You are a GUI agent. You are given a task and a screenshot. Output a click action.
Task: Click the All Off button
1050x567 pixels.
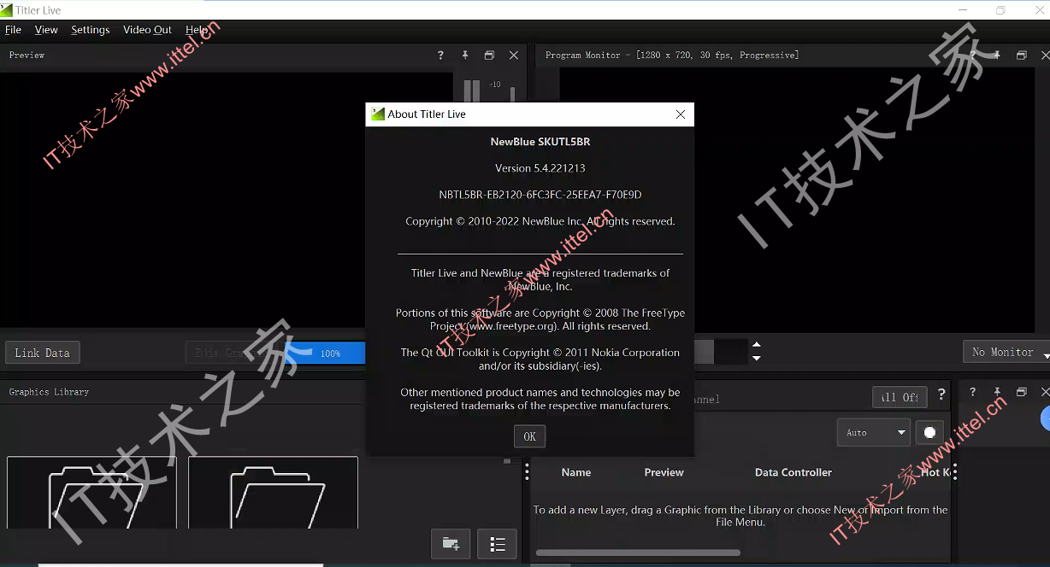pyautogui.click(x=900, y=397)
